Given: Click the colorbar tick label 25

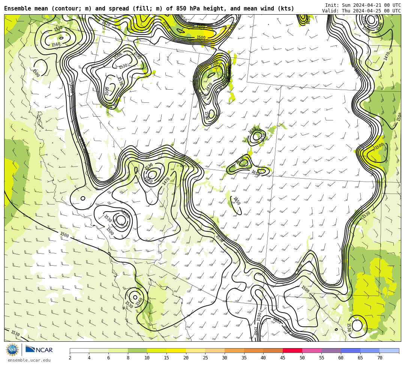Looking at the screenshot, I should [x=205, y=358].
